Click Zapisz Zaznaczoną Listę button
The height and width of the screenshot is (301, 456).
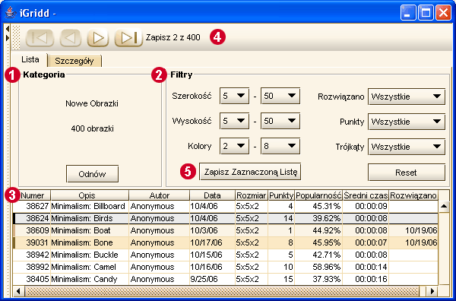(x=250, y=172)
